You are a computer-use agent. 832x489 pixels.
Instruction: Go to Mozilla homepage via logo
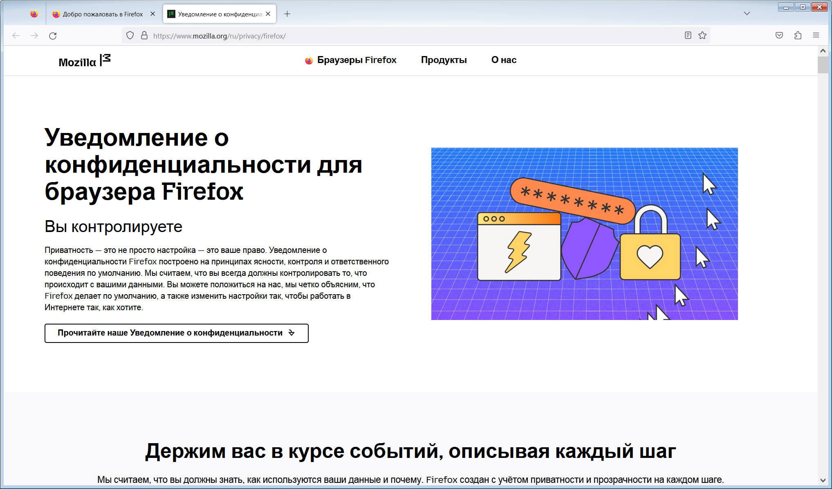coord(85,61)
